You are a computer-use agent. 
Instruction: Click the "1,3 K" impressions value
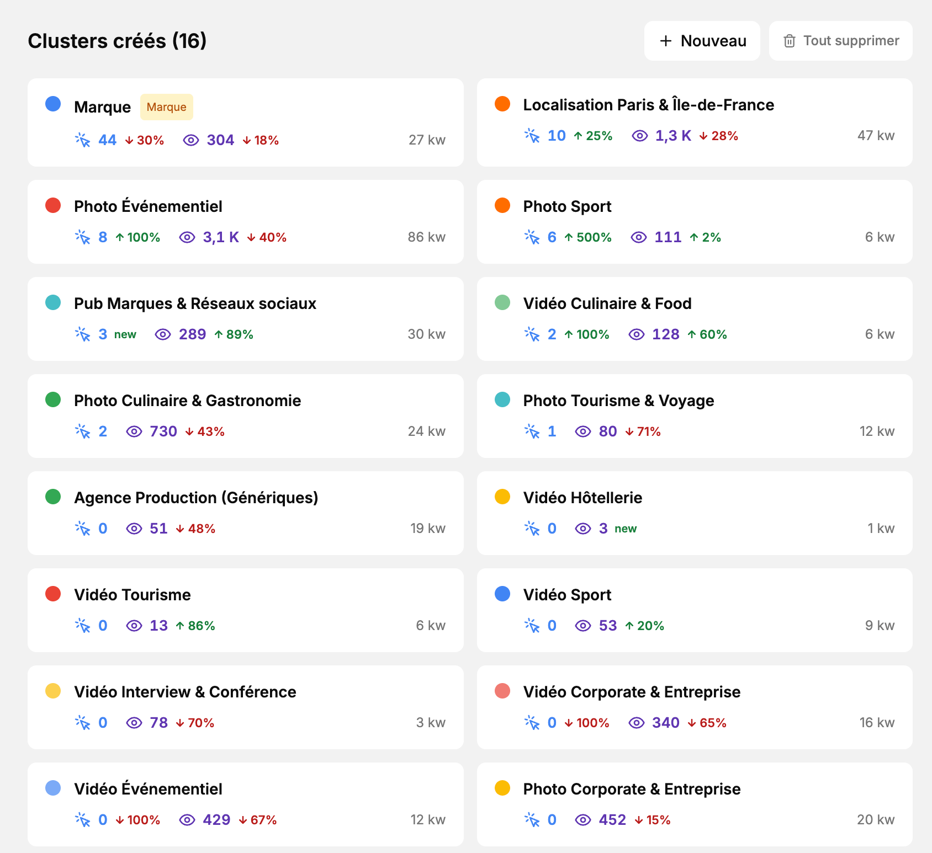coord(673,136)
